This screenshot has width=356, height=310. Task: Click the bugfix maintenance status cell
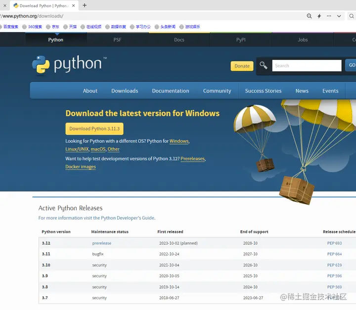point(98,254)
